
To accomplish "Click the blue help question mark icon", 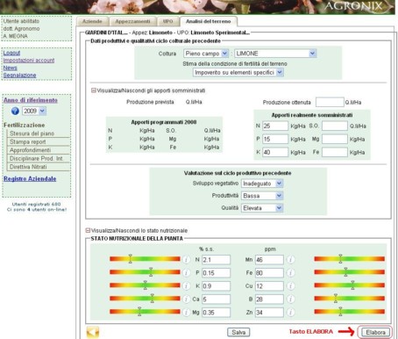I will 15,111.
